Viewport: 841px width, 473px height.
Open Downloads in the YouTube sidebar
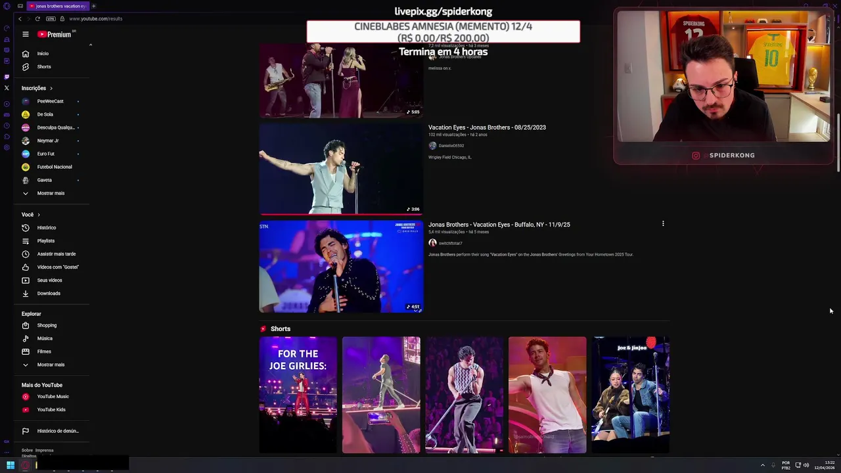48,293
